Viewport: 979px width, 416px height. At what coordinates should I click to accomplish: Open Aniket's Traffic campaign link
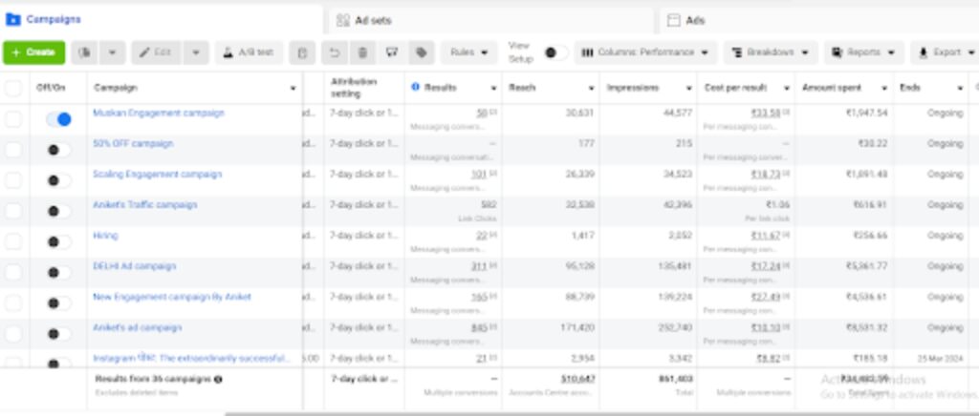(145, 204)
